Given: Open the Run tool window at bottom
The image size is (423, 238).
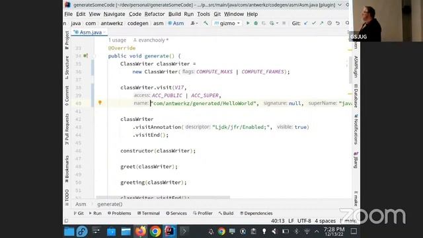Looking at the screenshot, I should click(95, 213).
